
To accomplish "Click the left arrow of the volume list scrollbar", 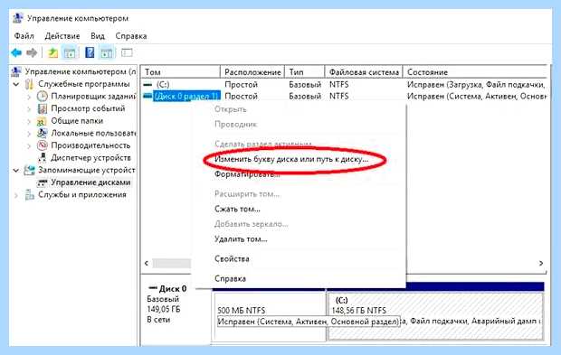I will point(147,263).
